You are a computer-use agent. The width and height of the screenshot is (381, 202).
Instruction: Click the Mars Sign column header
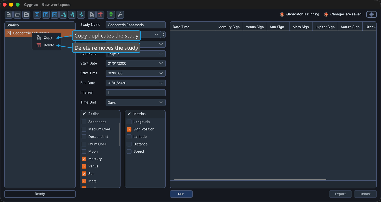301,27
